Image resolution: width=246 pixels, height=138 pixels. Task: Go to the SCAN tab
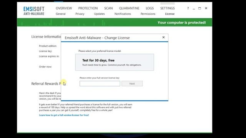(108, 8)
